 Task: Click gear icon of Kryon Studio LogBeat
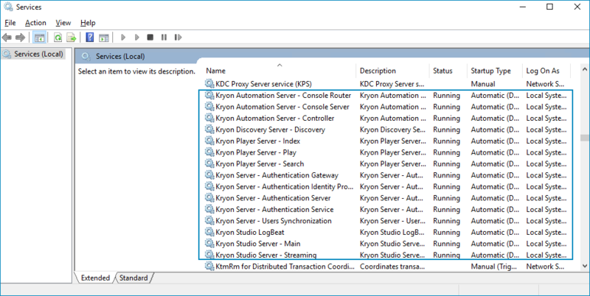pos(209,232)
